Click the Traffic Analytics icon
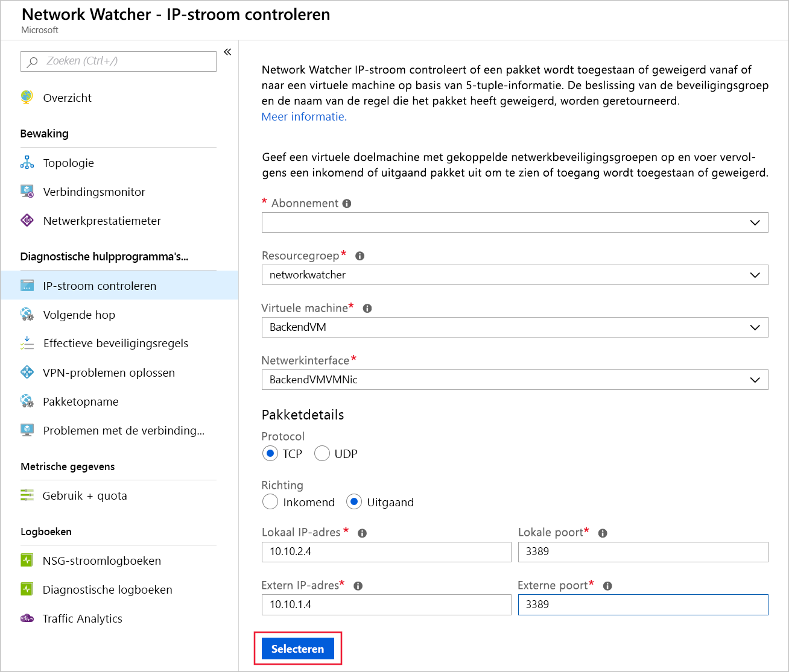This screenshot has width=789, height=672. 27,618
